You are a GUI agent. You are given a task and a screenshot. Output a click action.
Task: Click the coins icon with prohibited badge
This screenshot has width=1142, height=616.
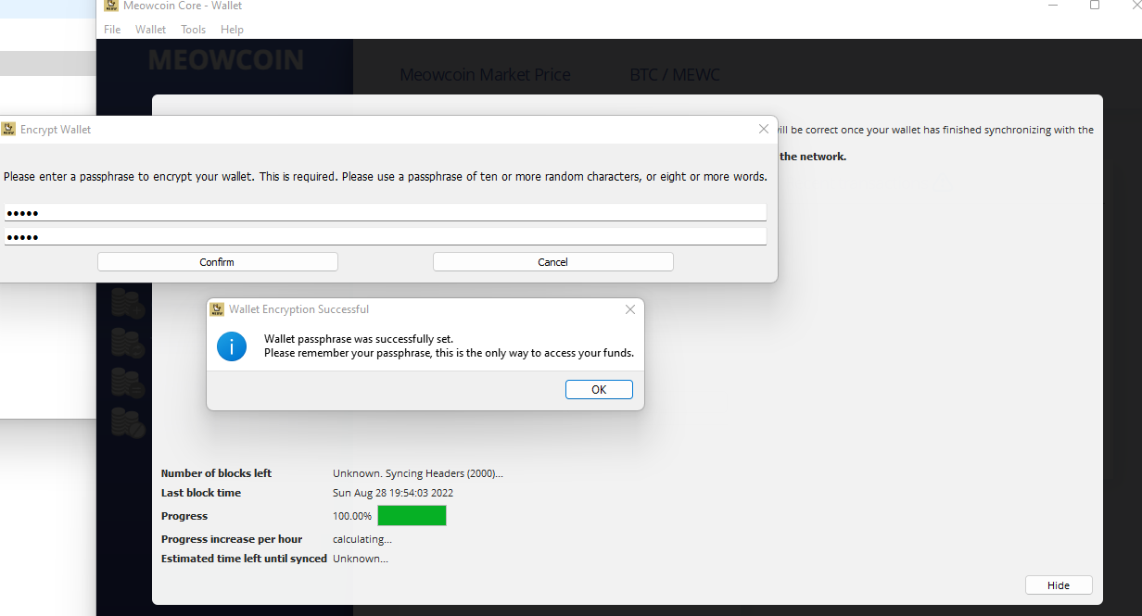coord(128,423)
